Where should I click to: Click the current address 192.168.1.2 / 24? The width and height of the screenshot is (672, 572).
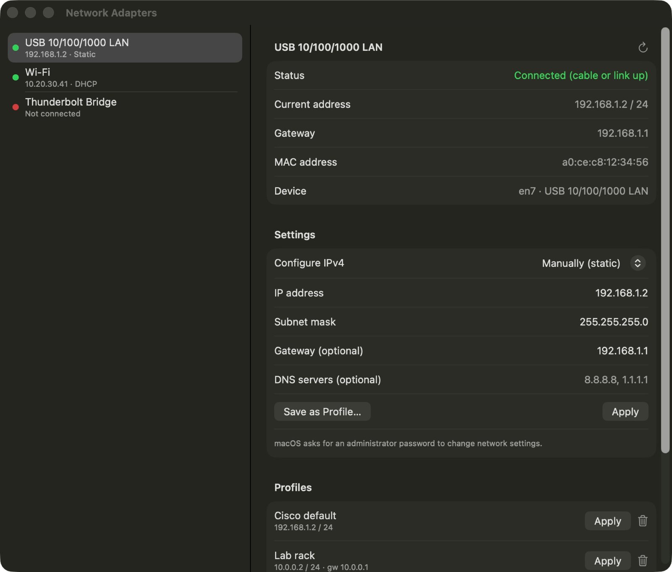pyautogui.click(x=611, y=104)
